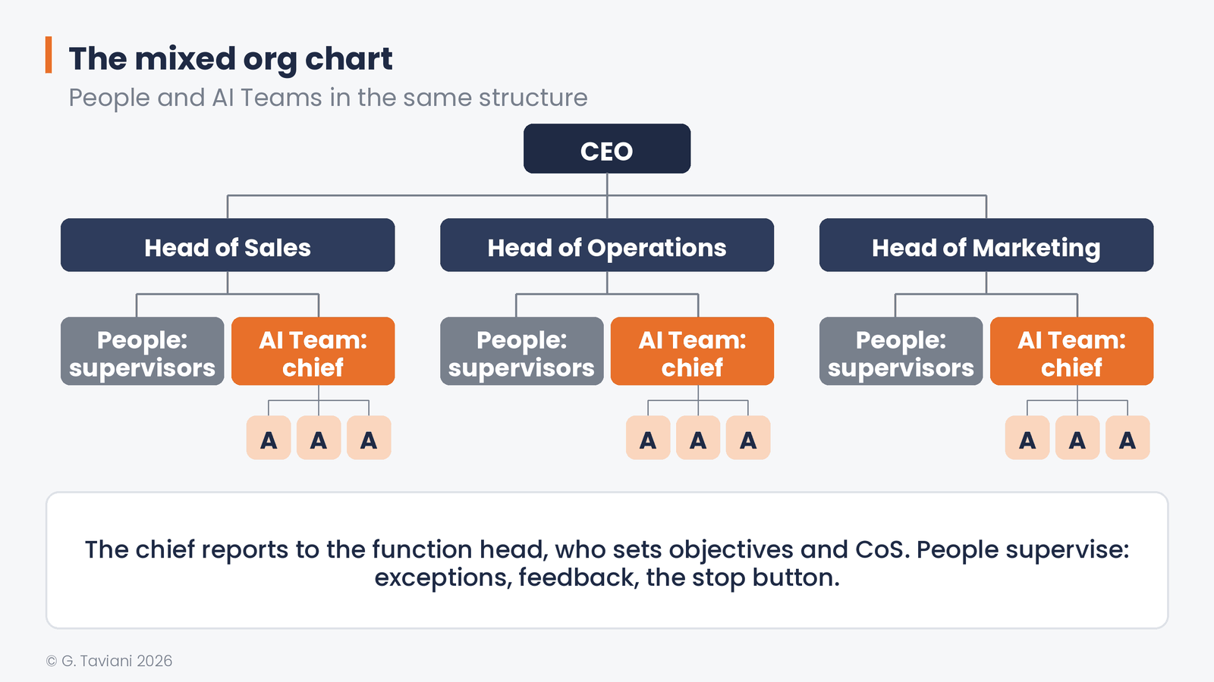Click People: supervisors under Head of Marketing
Image resolution: width=1214 pixels, height=682 pixels.
901,352
